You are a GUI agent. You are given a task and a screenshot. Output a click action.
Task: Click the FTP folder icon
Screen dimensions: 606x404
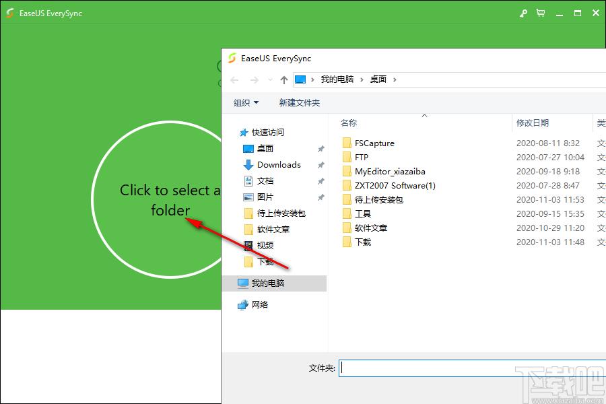347,157
